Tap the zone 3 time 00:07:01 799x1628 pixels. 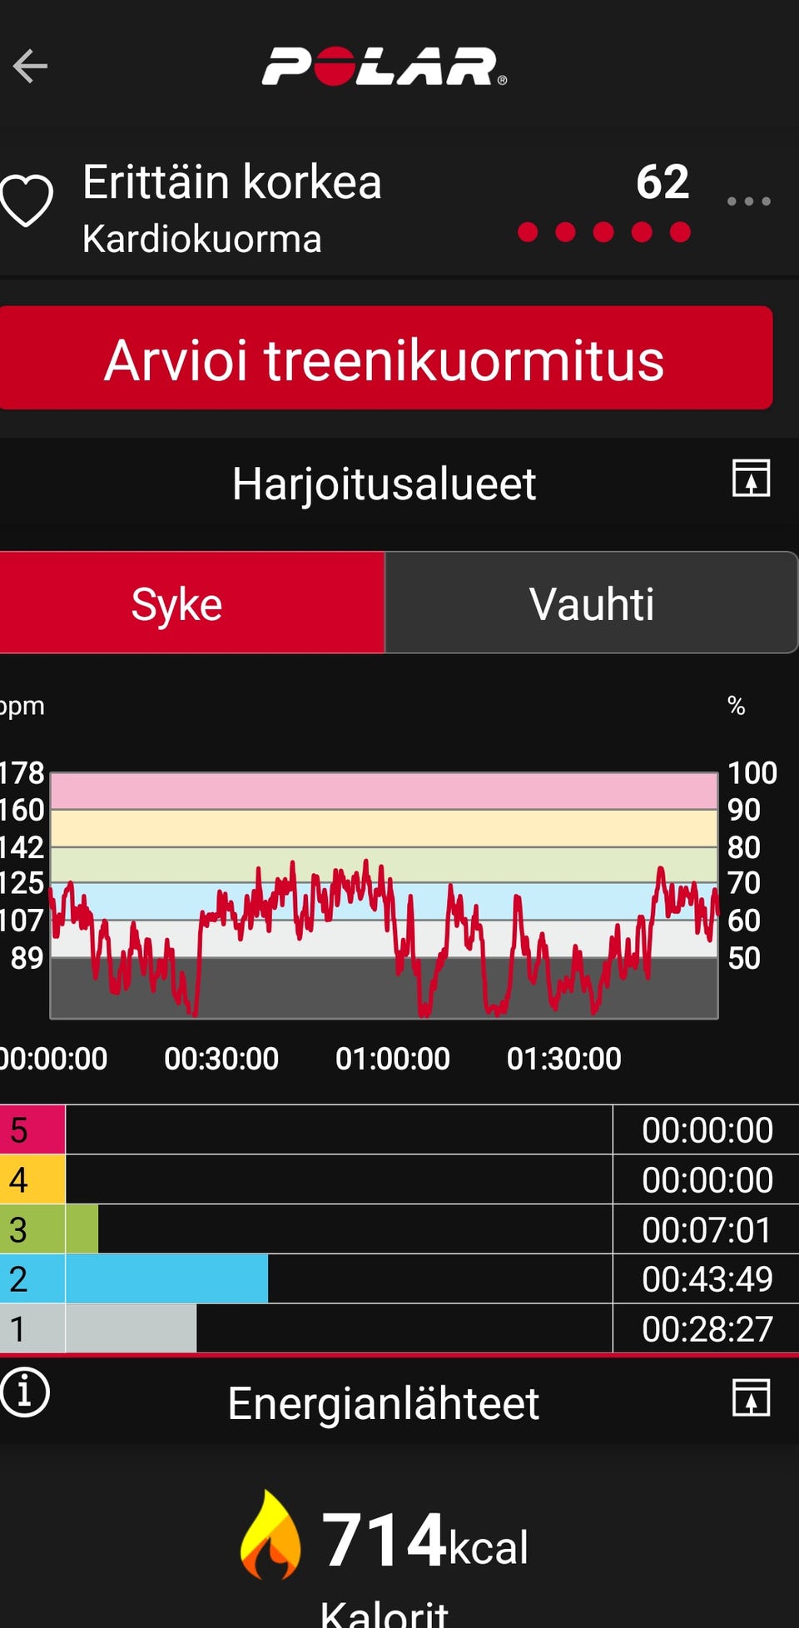707,1230
